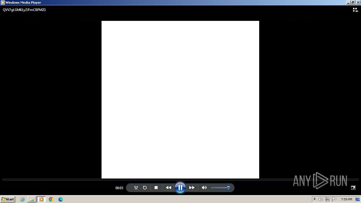
Task: Mute the sound with the speaker icon
Action: (204, 187)
